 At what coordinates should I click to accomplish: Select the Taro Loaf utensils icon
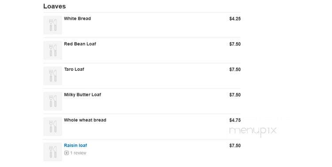(x=53, y=76)
